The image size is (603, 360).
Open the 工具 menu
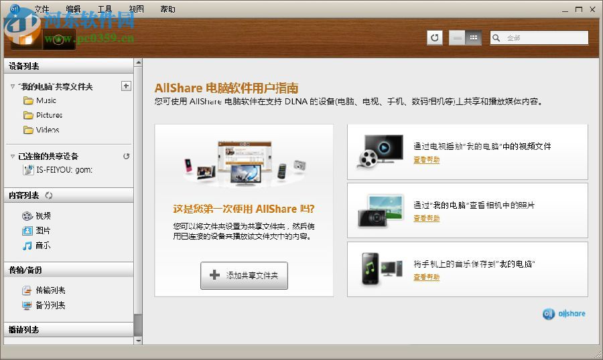point(105,9)
